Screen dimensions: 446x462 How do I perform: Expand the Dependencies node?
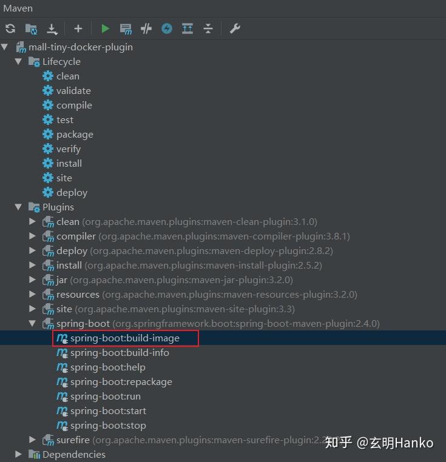tap(18, 454)
